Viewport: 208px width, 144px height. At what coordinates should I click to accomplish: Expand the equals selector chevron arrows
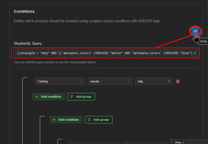pos(129,81)
